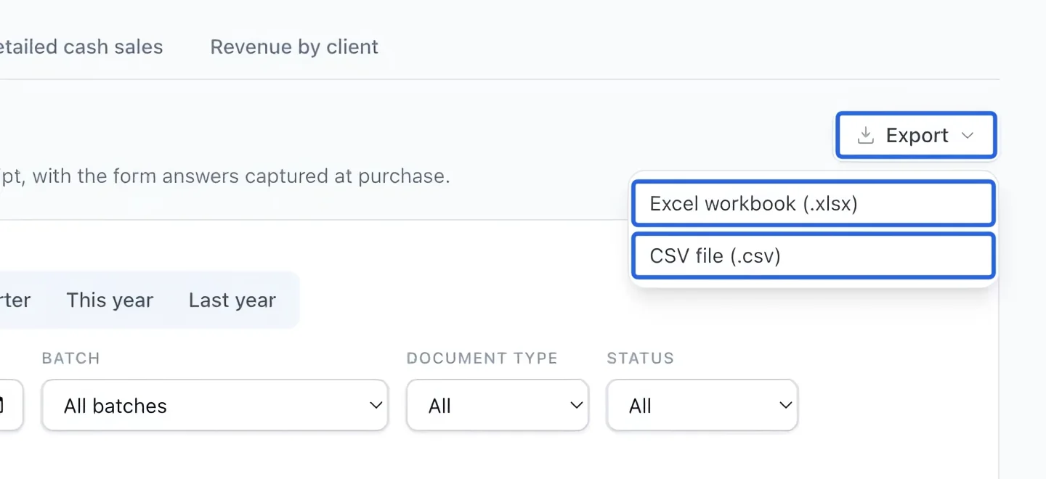Select Last year date range

pyautogui.click(x=232, y=300)
